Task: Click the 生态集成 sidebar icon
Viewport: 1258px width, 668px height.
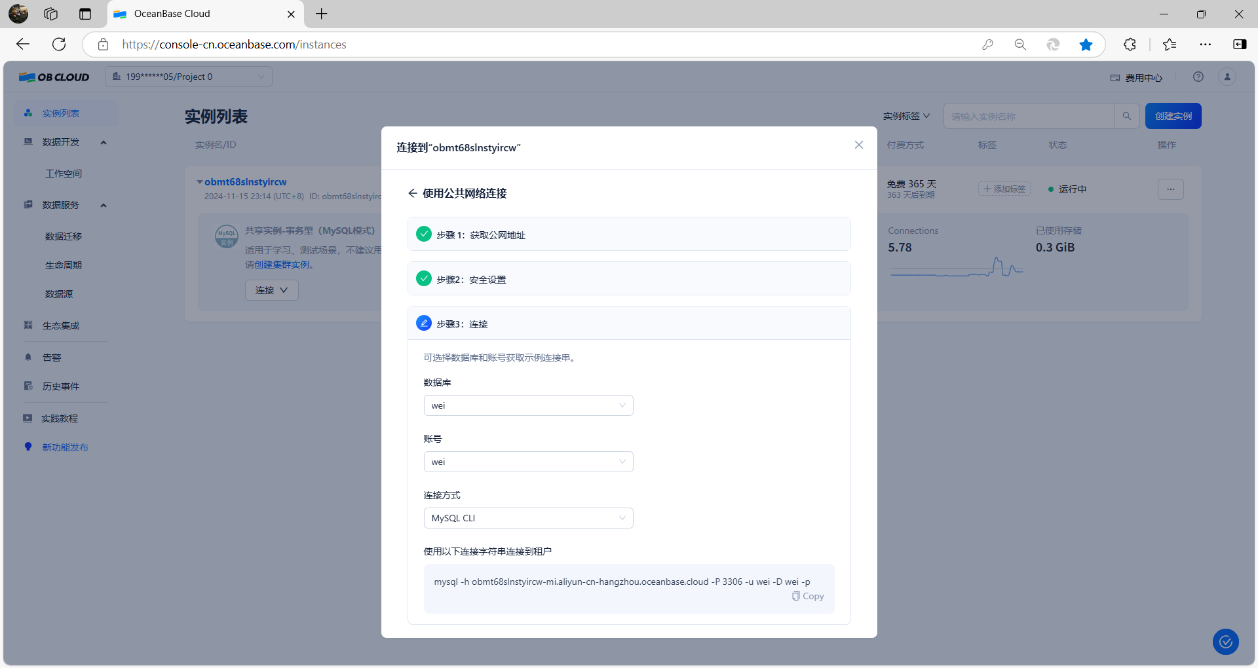Action: (28, 325)
